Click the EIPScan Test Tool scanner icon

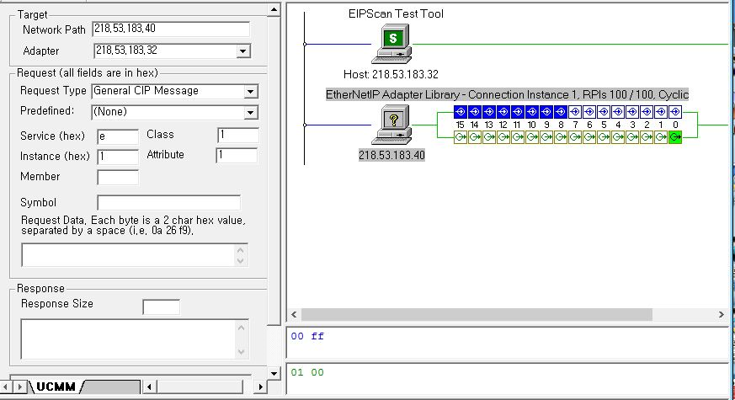click(x=391, y=44)
